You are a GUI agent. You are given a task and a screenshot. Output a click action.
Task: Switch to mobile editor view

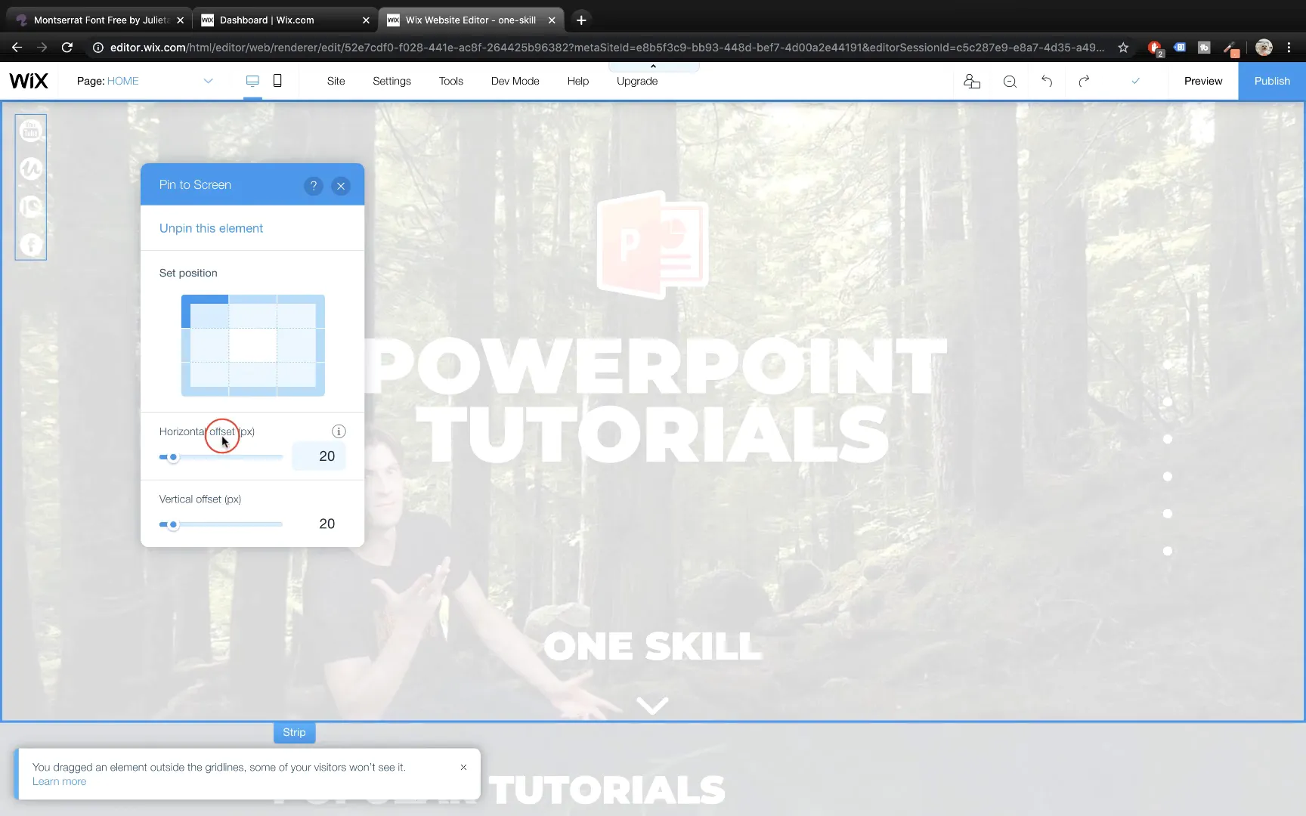coord(277,81)
